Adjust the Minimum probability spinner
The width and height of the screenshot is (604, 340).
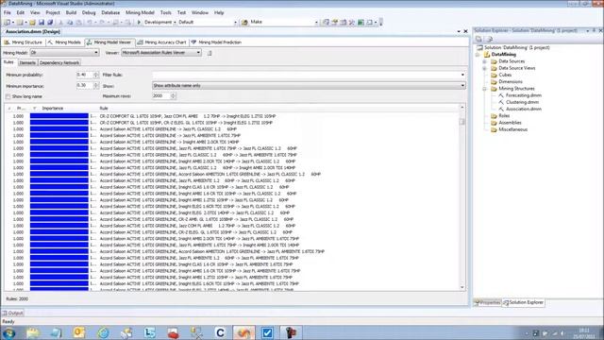(96, 75)
